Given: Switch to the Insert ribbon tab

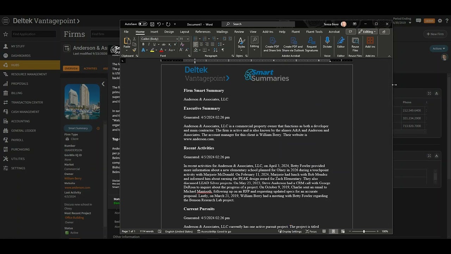Looking at the screenshot, I should pos(154,32).
